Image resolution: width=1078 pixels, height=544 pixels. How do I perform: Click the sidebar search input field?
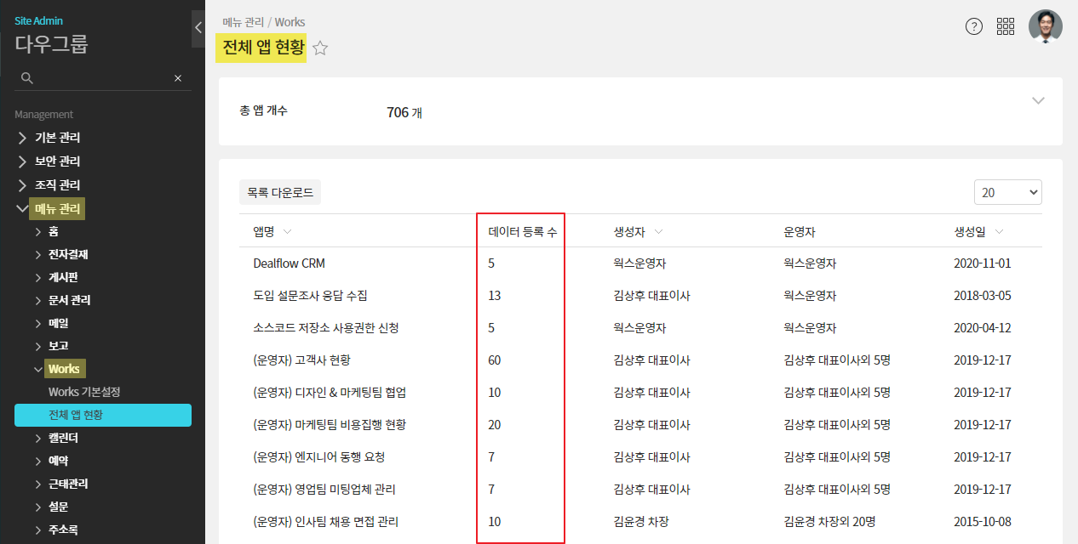pos(102,78)
